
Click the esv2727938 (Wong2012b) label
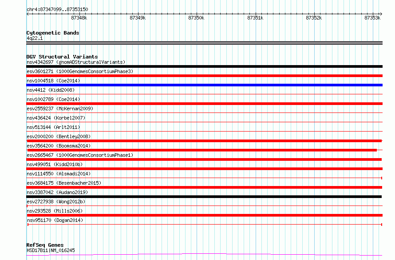[x=56, y=202]
